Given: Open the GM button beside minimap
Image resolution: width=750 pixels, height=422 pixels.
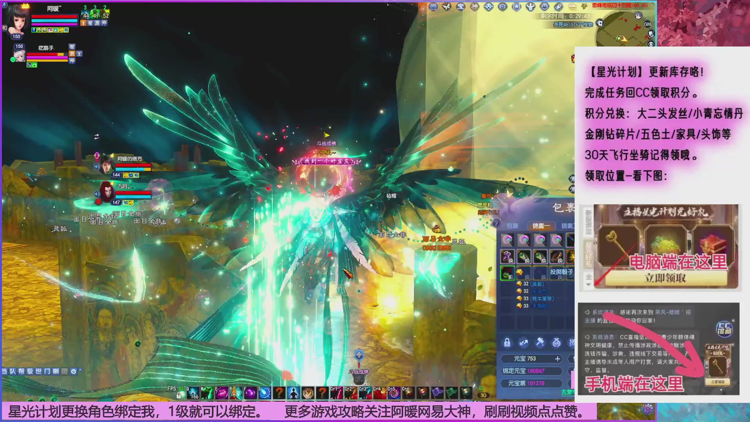Looking at the screenshot, I should (x=647, y=24).
